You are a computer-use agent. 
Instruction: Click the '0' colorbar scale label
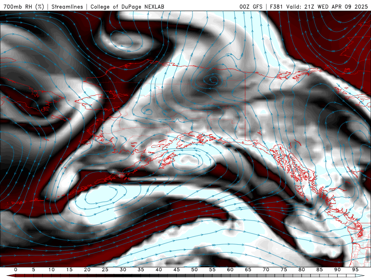click(16, 270)
